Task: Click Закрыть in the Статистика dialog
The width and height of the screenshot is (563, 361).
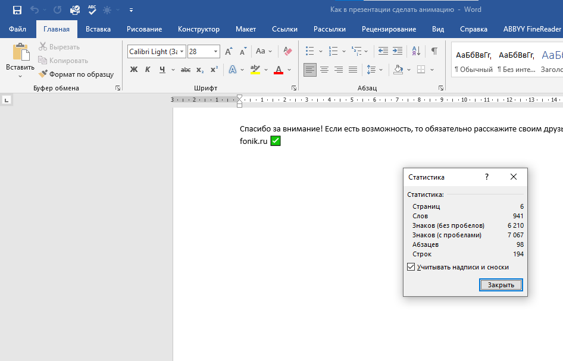Action: point(501,285)
